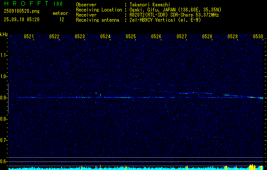This screenshot has width=267, height=170.
Task: Click the 0.6 kHz axis label
Action: 4,161
